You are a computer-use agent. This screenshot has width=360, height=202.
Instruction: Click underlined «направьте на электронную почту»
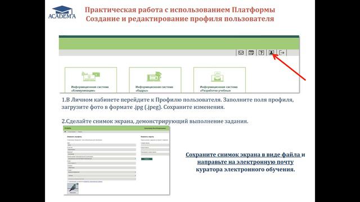[245, 162]
